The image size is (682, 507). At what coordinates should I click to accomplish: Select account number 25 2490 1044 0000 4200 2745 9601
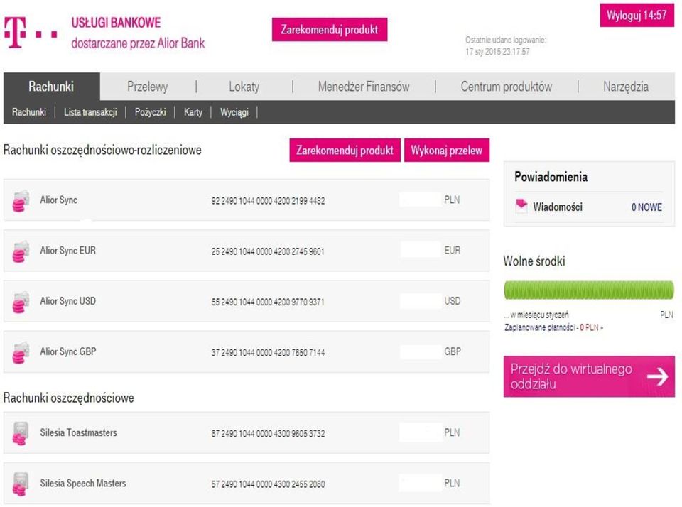coord(268,251)
